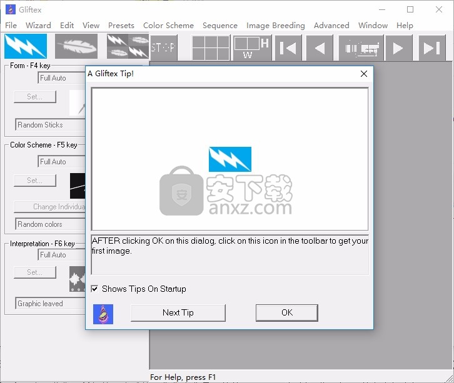Jump to first image in sequence
The image size is (454, 383).
[288, 48]
